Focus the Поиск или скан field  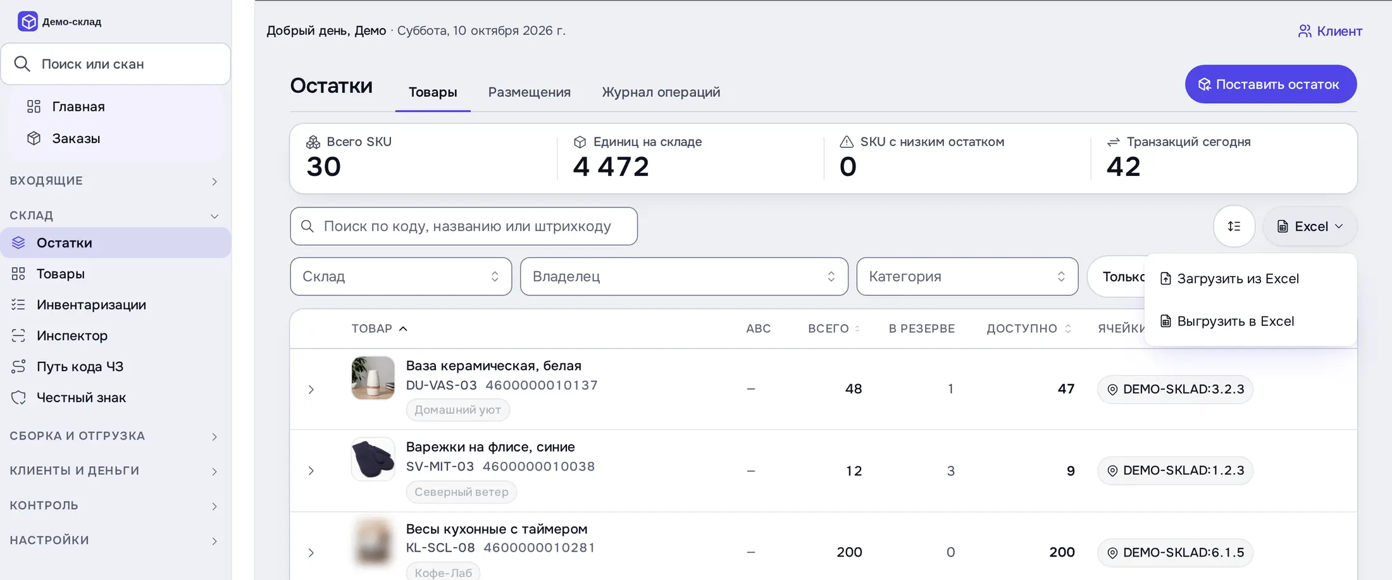click(x=116, y=64)
